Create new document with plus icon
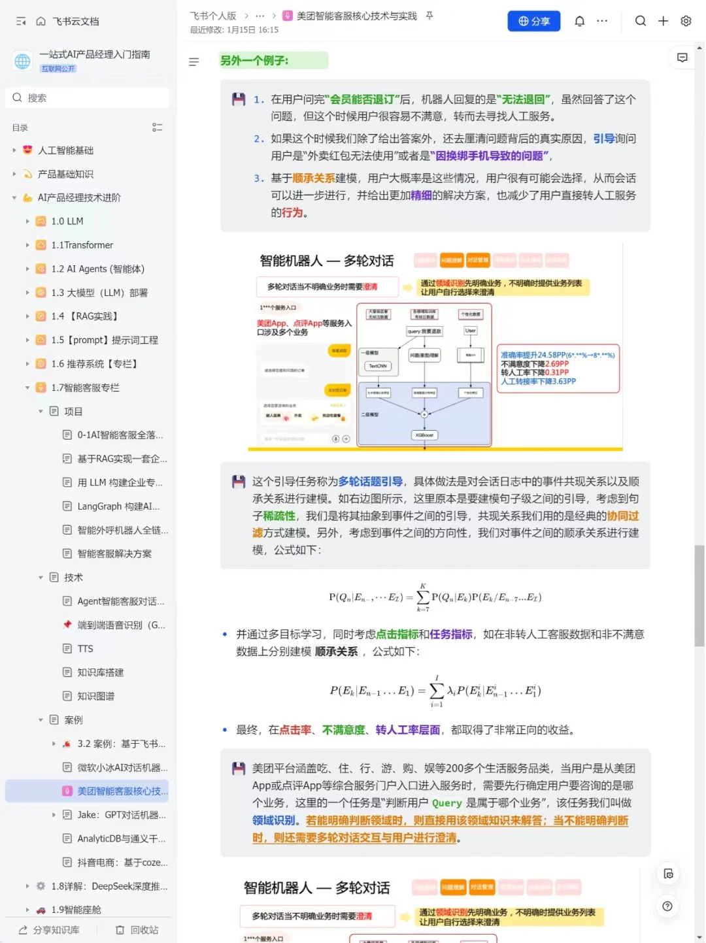 click(x=663, y=21)
